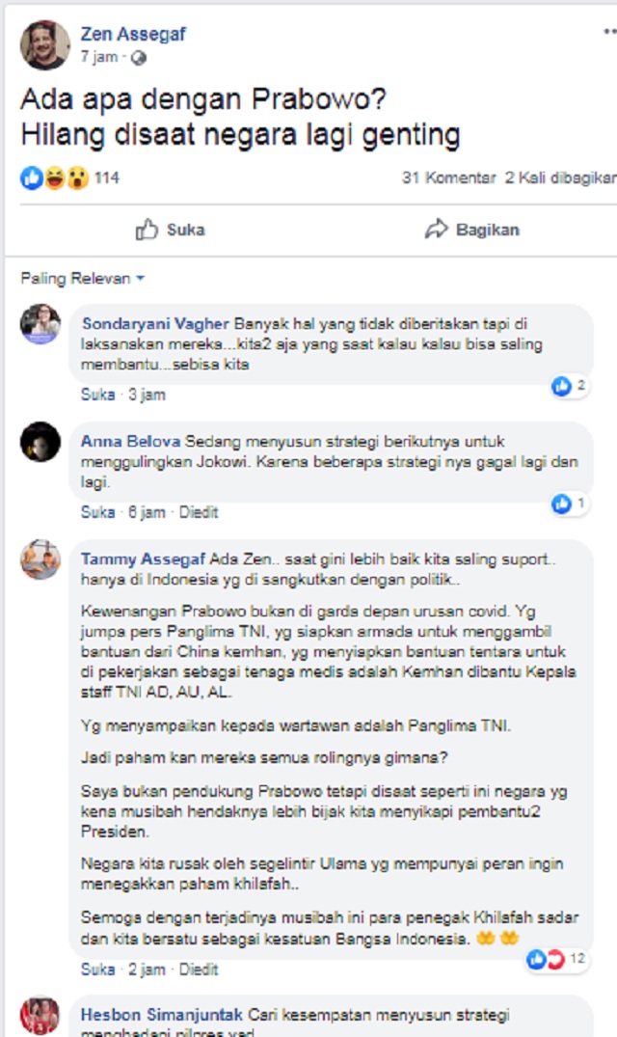Open Tammy Assegaf profile name

click(144, 559)
